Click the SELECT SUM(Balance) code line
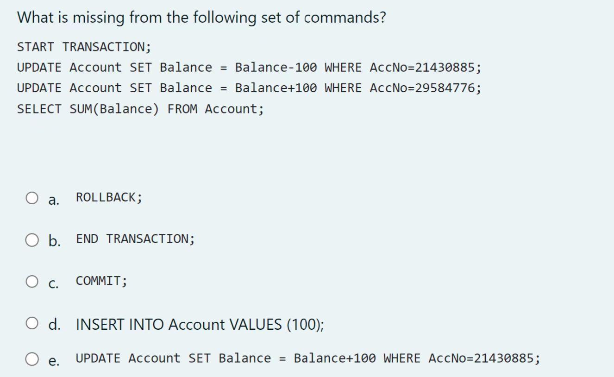 (x=140, y=108)
